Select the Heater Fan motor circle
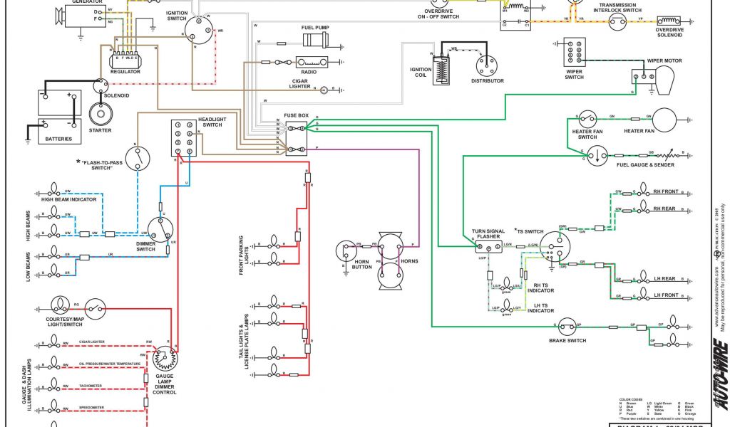This screenshot has height=427, width=730. 667,120
